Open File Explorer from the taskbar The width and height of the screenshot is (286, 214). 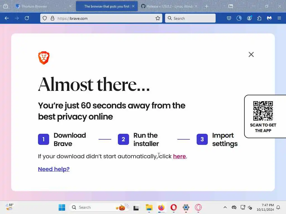pyautogui.click(x=149, y=207)
